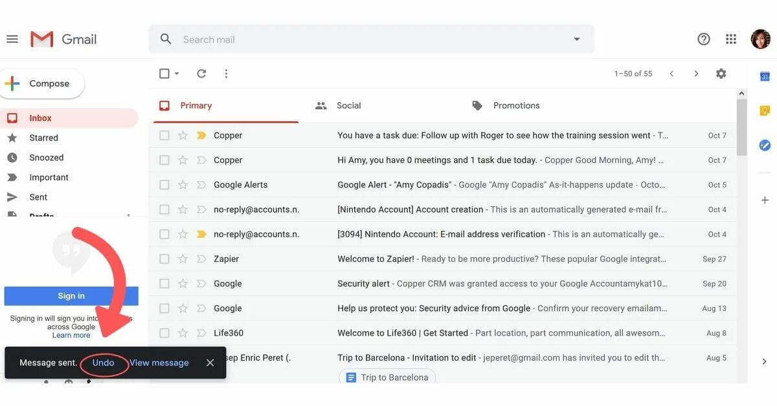
Task: Open the help question mark icon
Action: click(704, 39)
